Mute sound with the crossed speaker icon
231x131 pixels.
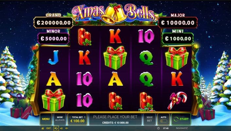coord(67,128)
